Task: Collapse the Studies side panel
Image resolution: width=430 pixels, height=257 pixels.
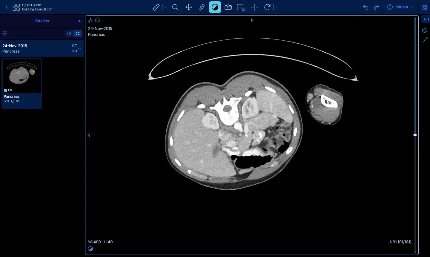Action: (x=80, y=21)
